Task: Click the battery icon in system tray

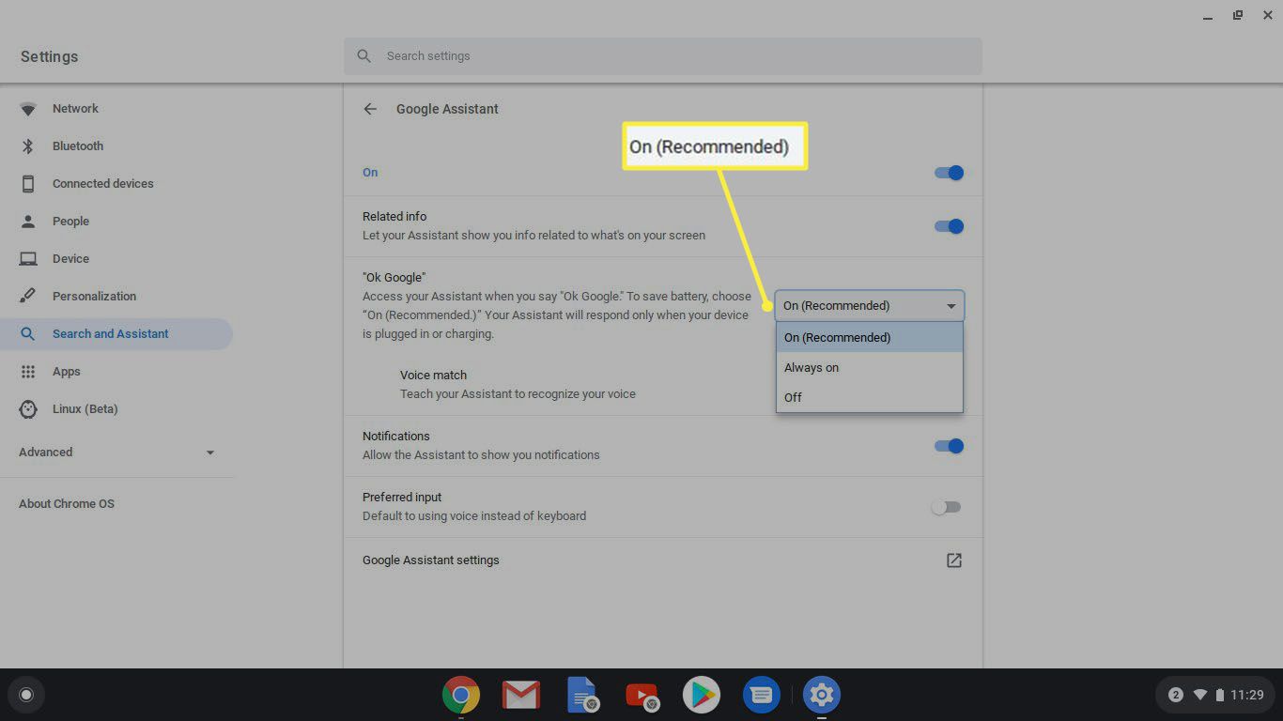Action: point(1220,695)
